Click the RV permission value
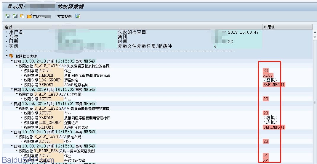Image resolution: width=317 pixels, height=164 pixels. point(265,160)
